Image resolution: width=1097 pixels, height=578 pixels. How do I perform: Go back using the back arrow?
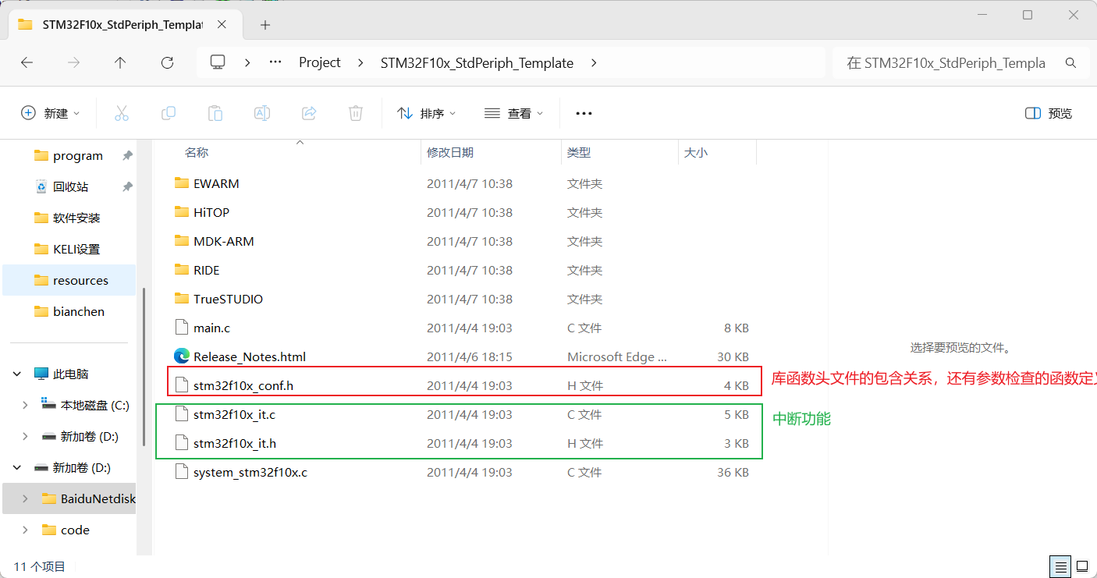[x=27, y=62]
